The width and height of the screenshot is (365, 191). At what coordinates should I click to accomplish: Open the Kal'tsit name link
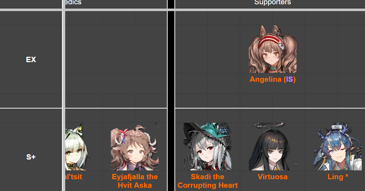74,177
